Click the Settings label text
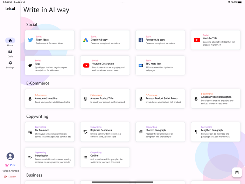 (x=10, y=67)
